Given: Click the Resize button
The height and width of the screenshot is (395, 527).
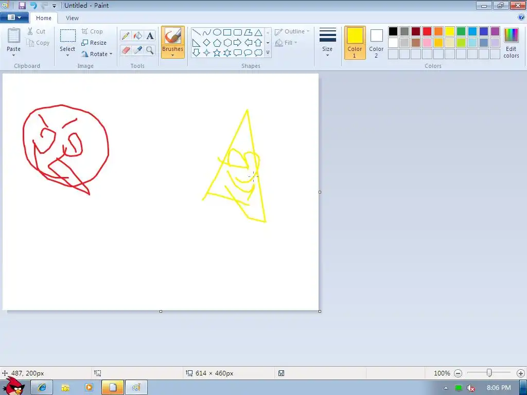Looking at the screenshot, I should [94, 43].
